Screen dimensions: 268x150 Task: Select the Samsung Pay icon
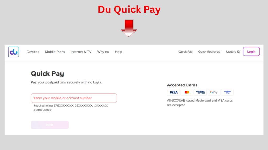tap(227, 92)
